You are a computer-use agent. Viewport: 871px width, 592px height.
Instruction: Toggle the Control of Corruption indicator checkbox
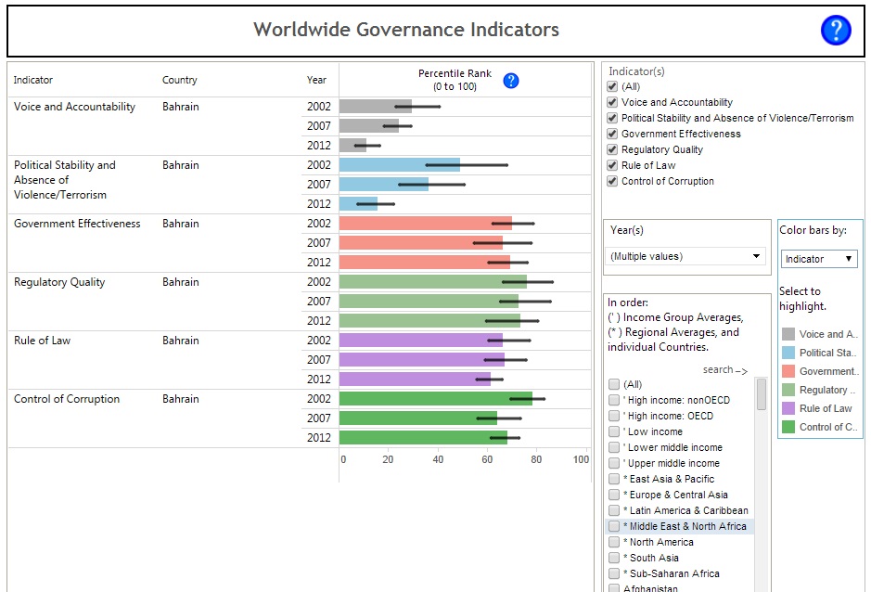tap(612, 181)
